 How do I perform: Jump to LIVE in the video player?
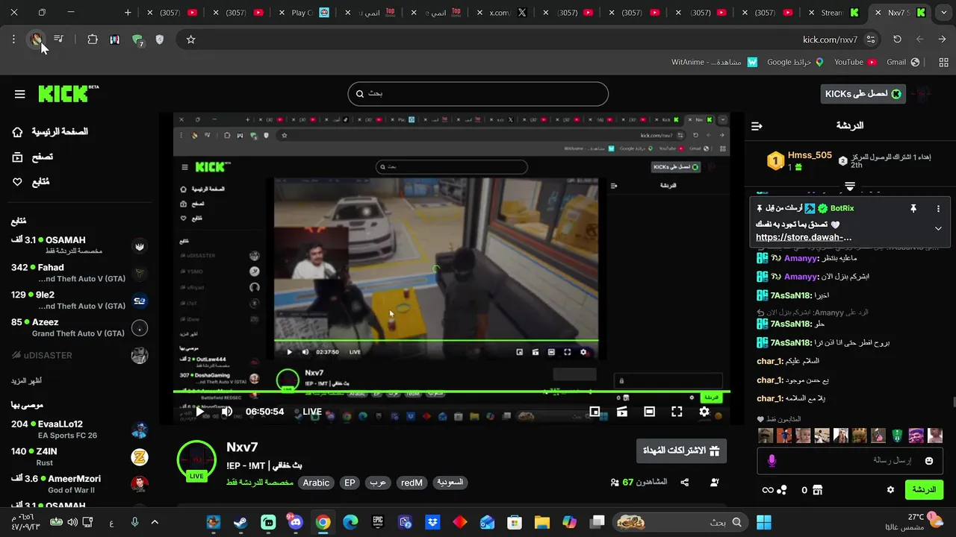pyautogui.click(x=312, y=412)
